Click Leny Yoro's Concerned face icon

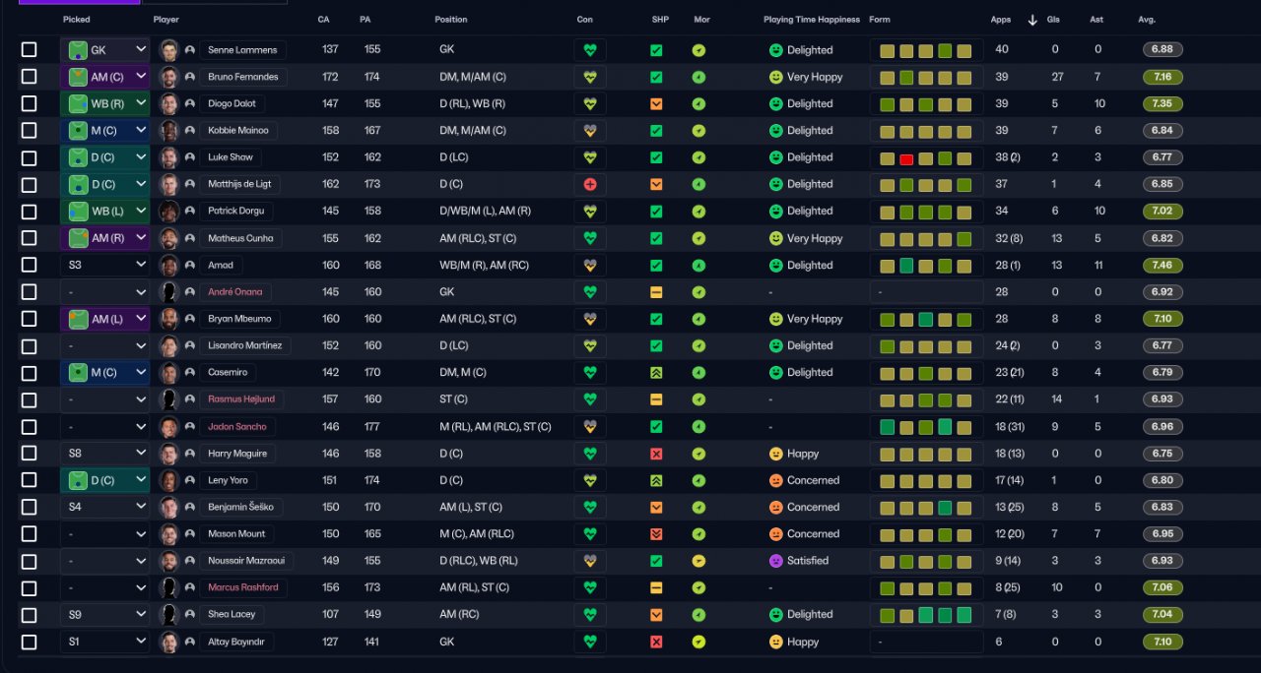click(x=775, y=480)
